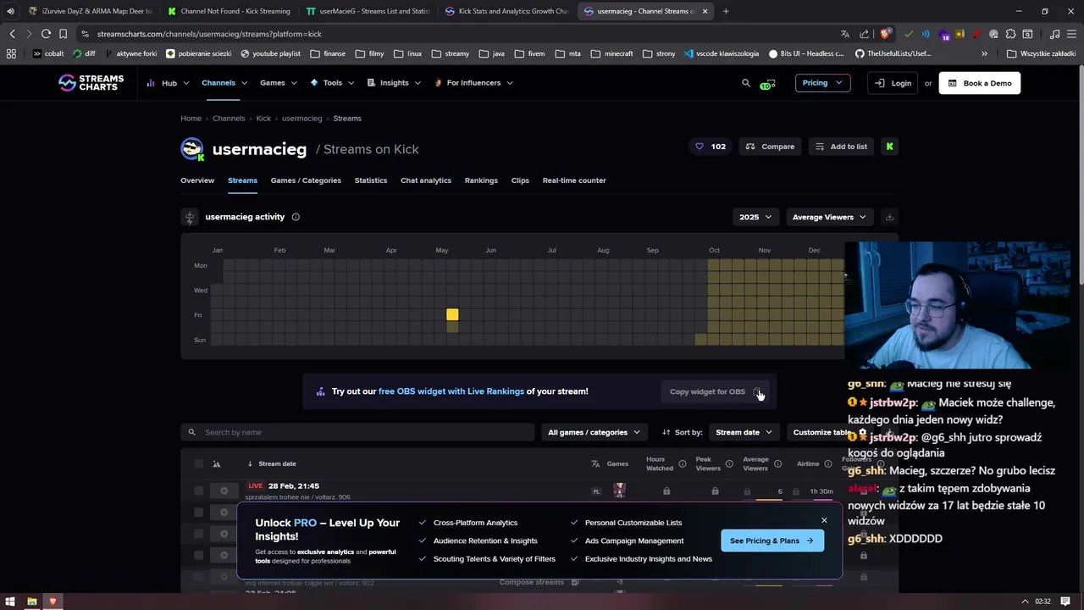Click the sidebar search extension icon
Screen dimensions: 1084x610
[1027, 34]
